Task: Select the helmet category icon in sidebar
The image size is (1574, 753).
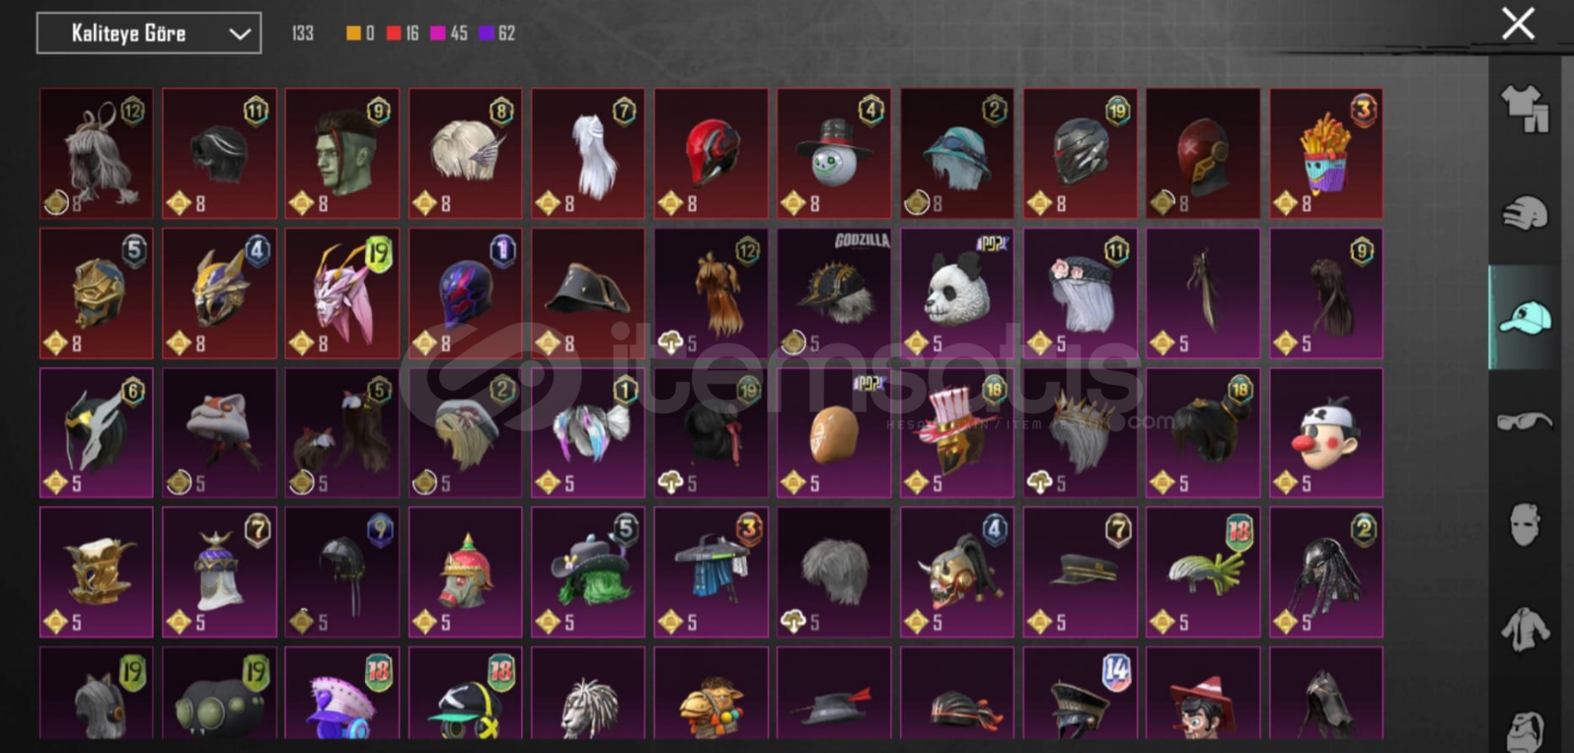Action: (x=1526, y=213)
